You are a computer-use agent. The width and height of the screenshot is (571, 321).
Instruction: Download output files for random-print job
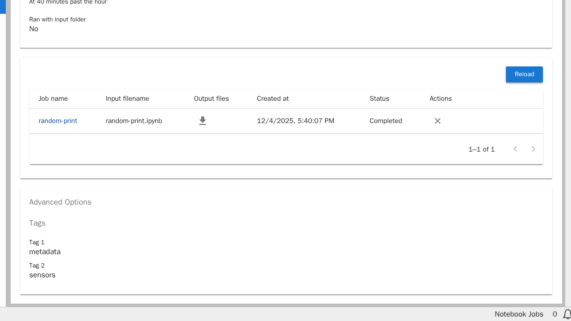coord(203,121)
